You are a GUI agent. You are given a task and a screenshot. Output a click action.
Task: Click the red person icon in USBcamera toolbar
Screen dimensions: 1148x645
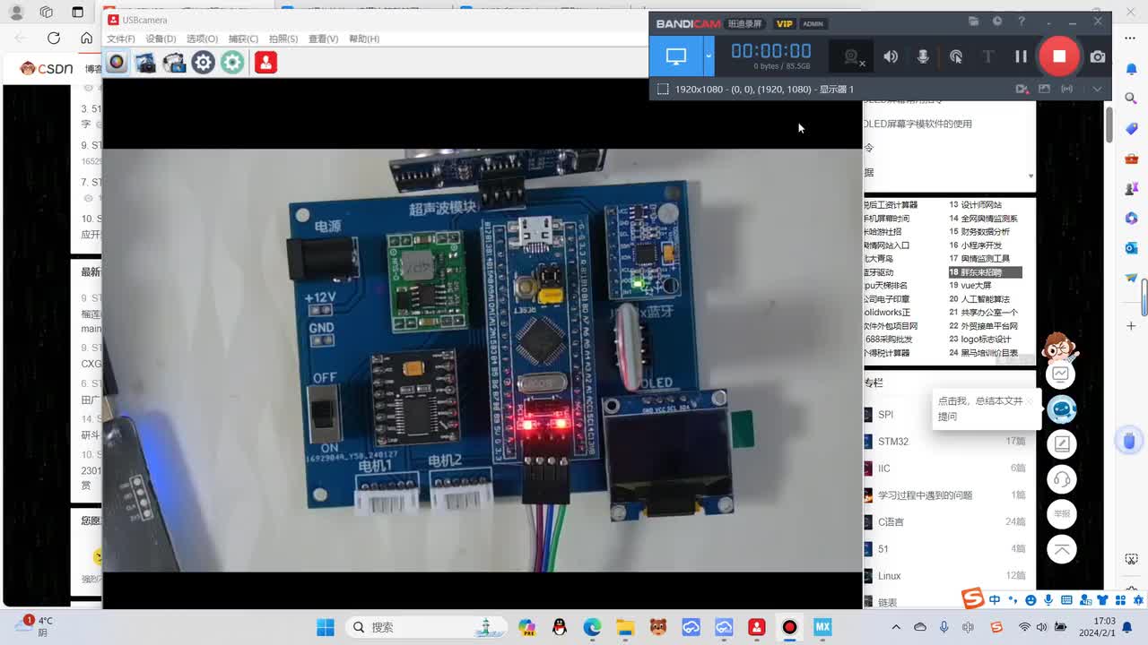click(265, 62)
